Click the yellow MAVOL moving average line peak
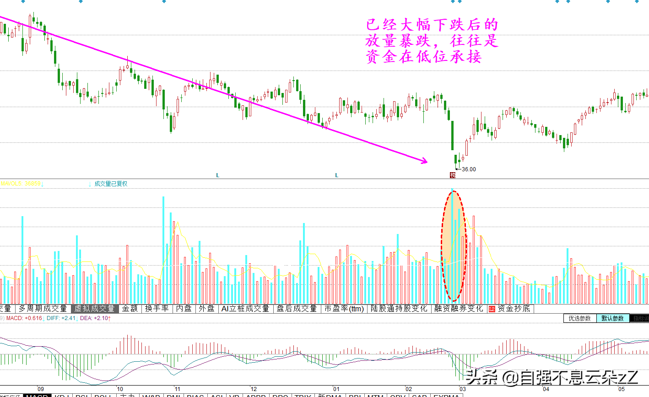The image size is (649, 397). [x=178, y=223]
